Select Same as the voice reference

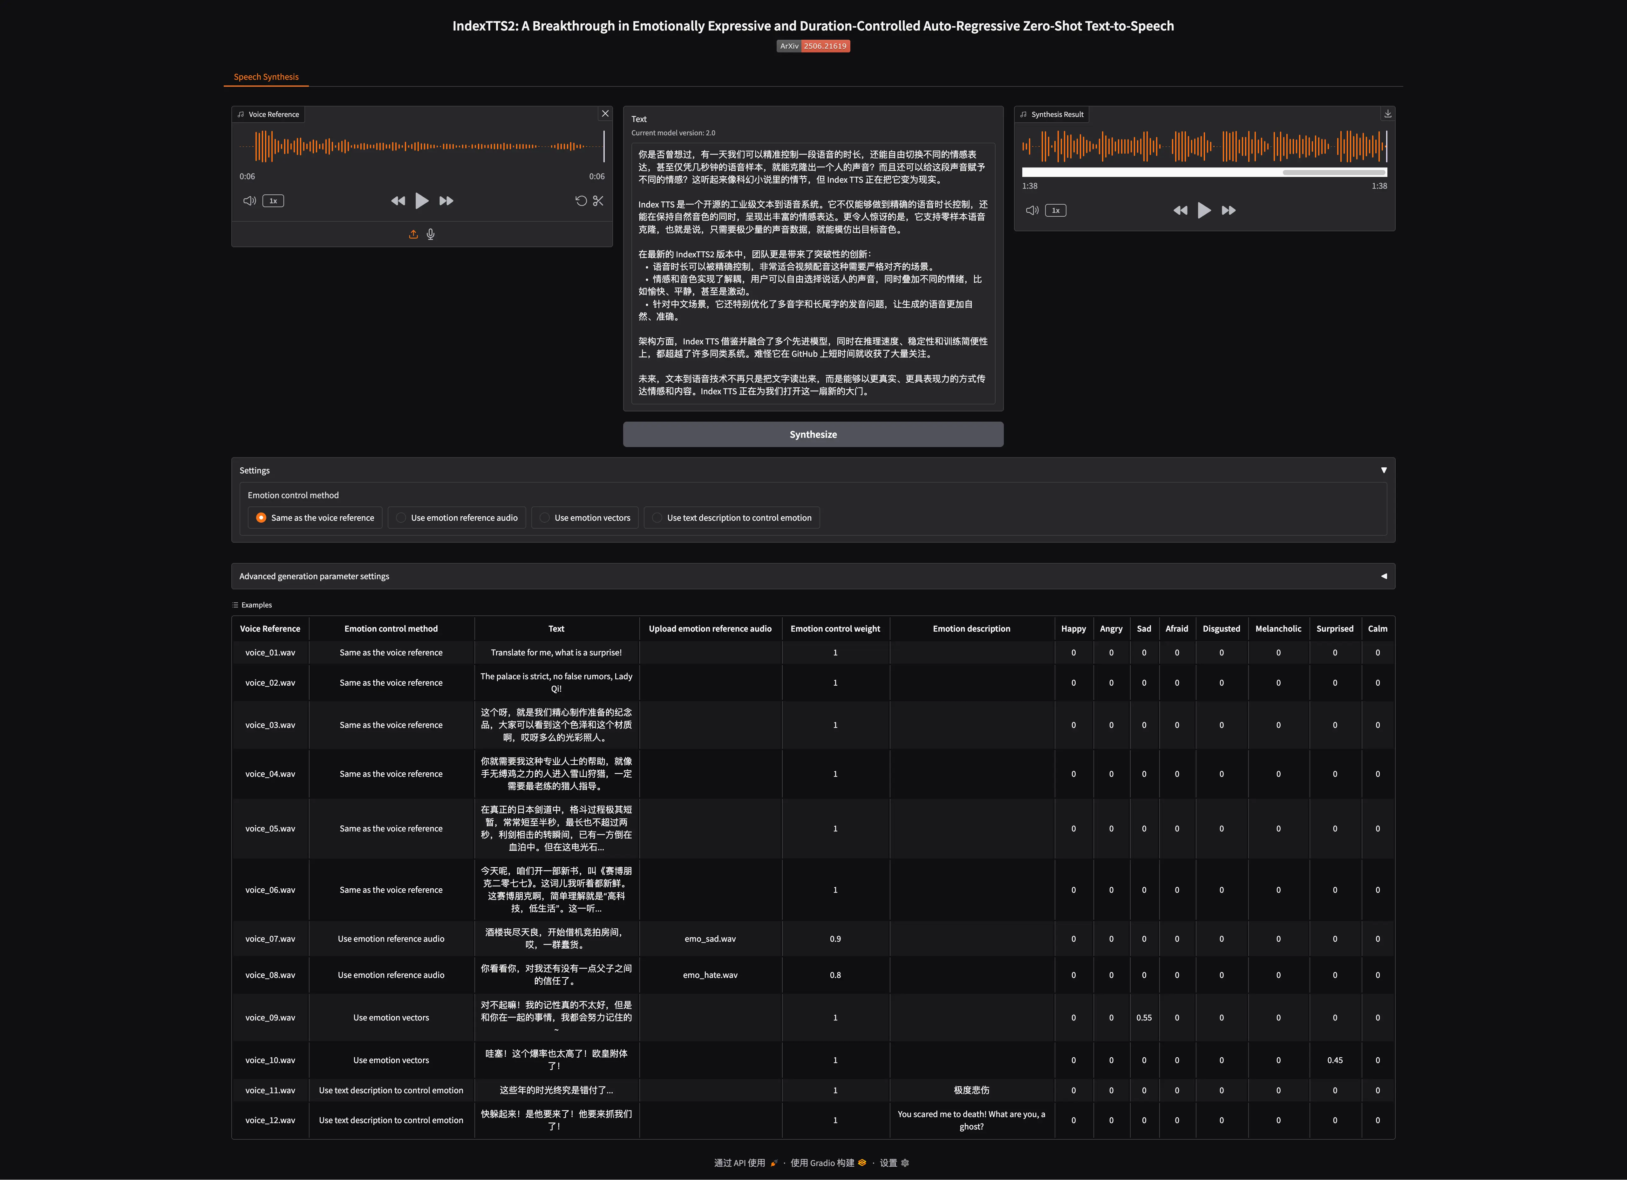[315, 518]
